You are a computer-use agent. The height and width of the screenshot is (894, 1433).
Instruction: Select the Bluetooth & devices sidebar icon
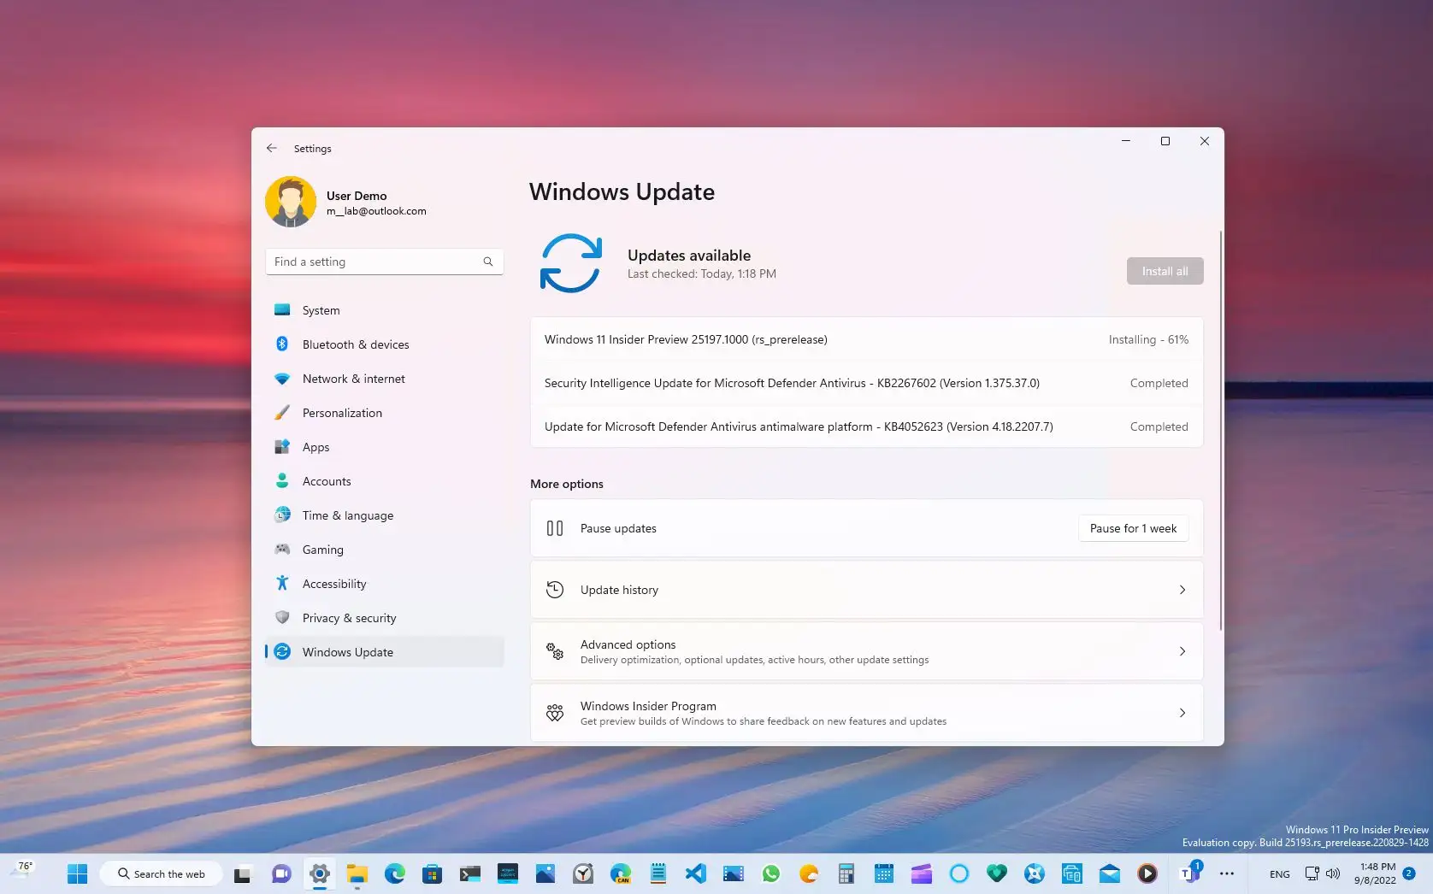tap(283, 344)
